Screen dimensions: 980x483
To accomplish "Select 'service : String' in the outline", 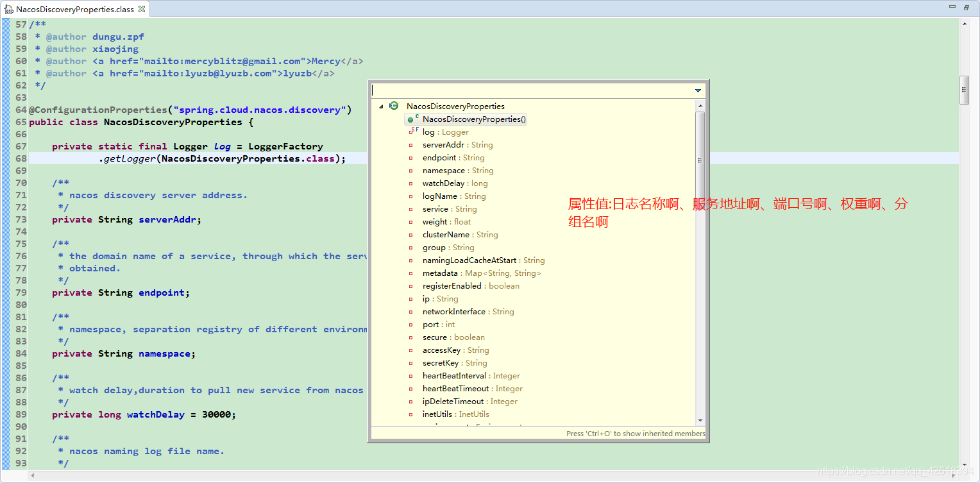I will [450, 209].
